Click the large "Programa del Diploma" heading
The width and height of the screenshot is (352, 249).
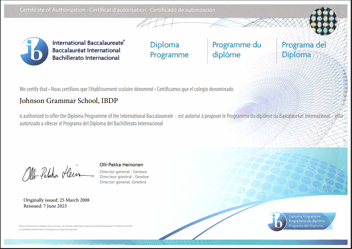[x=304, y=50]
